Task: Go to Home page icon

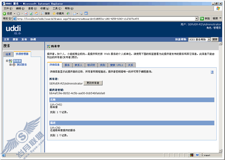Action: [36, 13]
